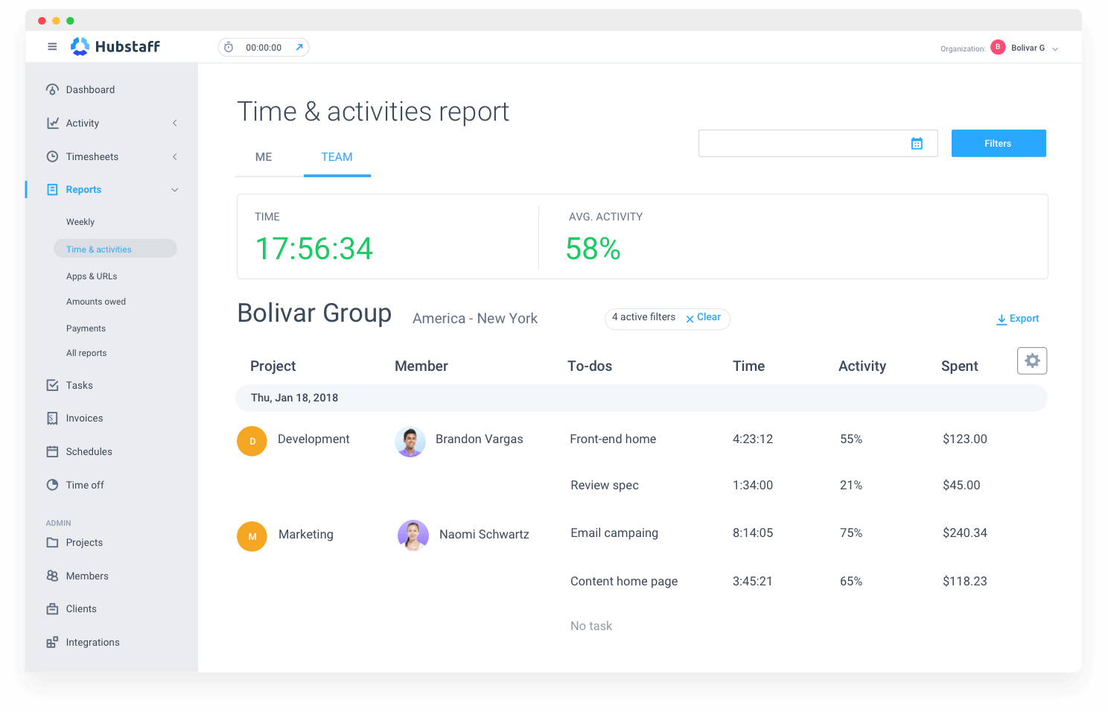Open the date range calendar picker
1108x712 pixels.
tap(917, 143)
